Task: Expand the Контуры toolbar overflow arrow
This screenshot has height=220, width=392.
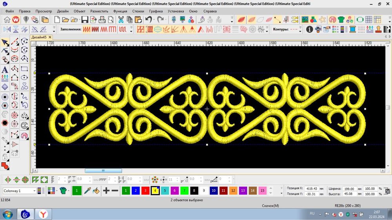Action: [301, 29]
